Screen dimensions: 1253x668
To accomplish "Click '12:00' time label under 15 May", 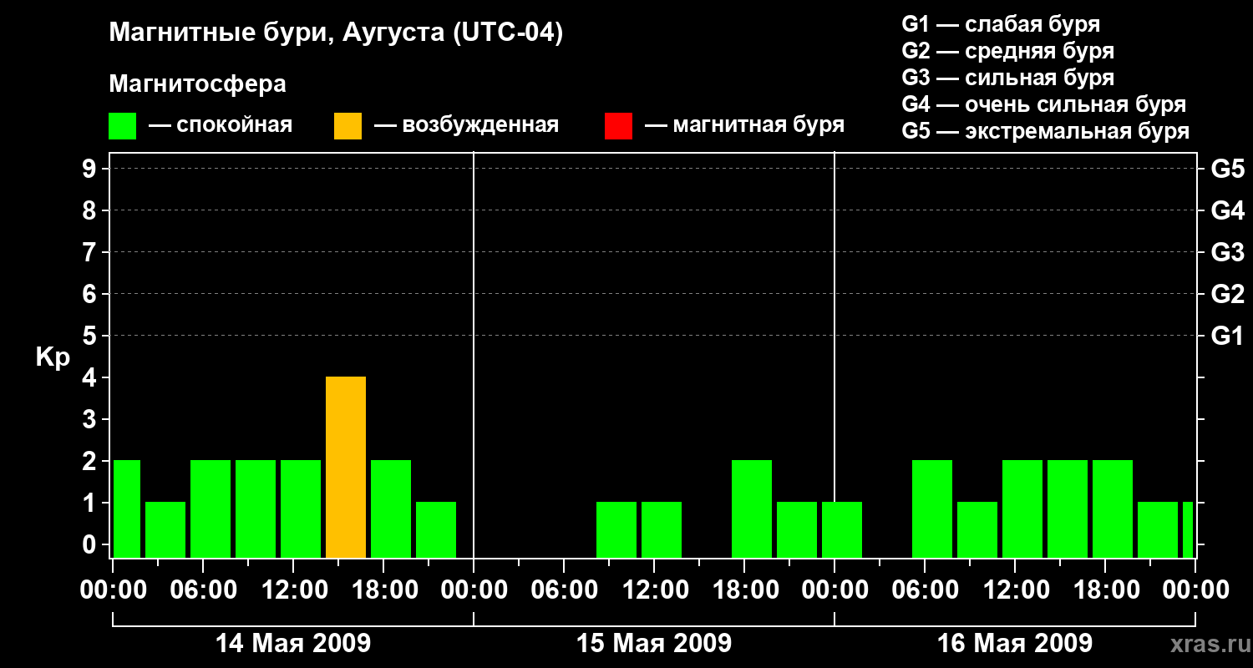I will click(654, 590).
